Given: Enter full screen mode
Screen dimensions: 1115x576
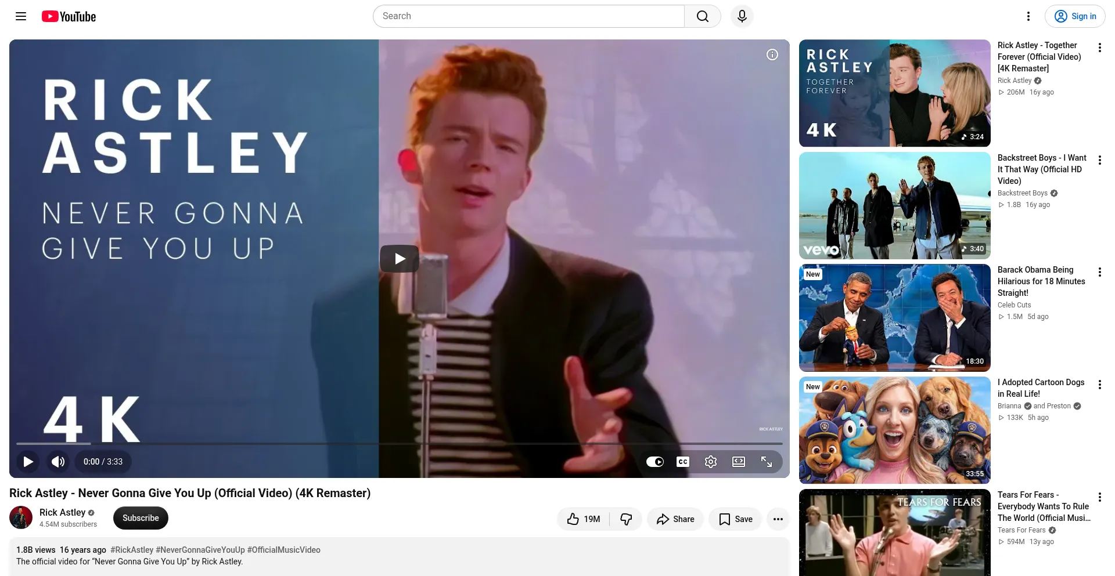Looking at the screenshot, I should tap(767, 462).
